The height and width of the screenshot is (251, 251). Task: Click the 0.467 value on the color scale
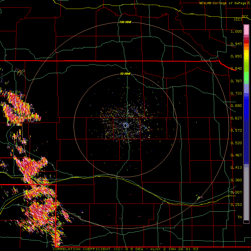(x=236, y=155)
